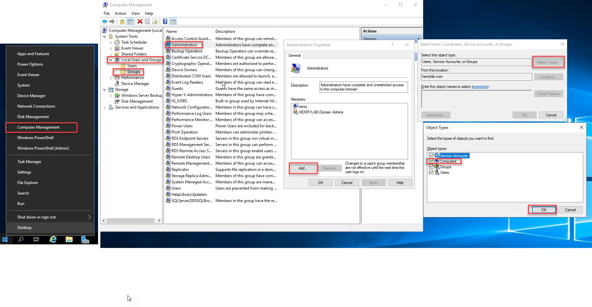The height and width of the screenshot is (307, 592).
Task: Click the object names text entry box
Action: coord(476,99)
